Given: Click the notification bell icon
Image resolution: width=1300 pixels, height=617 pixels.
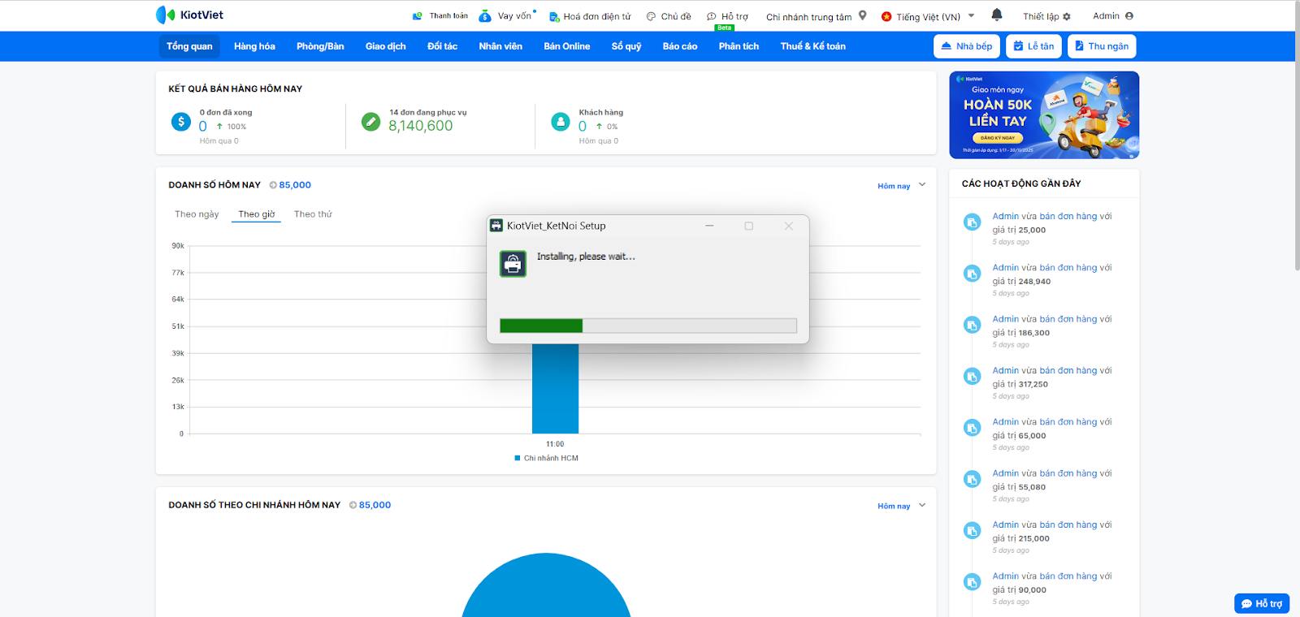Looking at the screenshot, I should point(997,15).
